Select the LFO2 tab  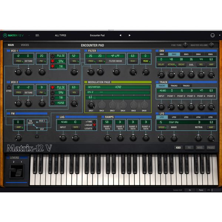pos(174,117)
